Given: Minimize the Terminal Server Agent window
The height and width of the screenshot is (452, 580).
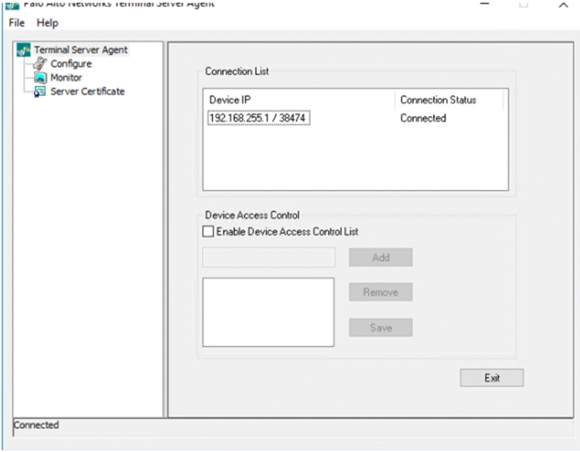Looking at the screenshot, I should (485, 4).
